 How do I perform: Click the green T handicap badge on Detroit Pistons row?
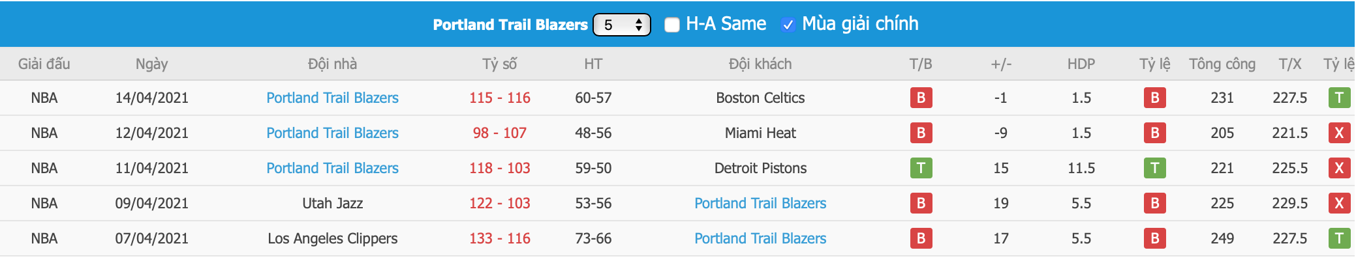click(x=1154, y=168)
